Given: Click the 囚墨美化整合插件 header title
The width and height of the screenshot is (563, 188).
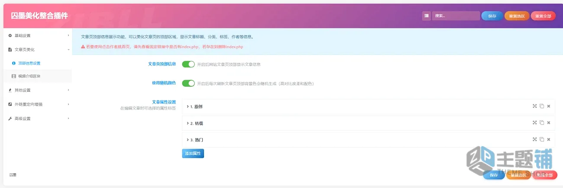Looking at the screenshot, I should [39, 16].
